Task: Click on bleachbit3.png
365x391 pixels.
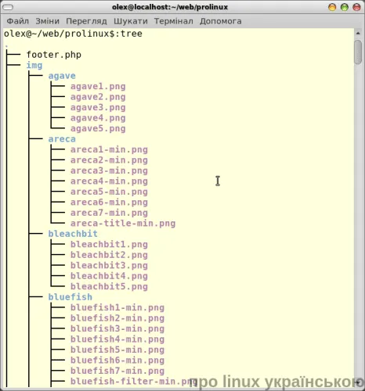Action: 109,265
